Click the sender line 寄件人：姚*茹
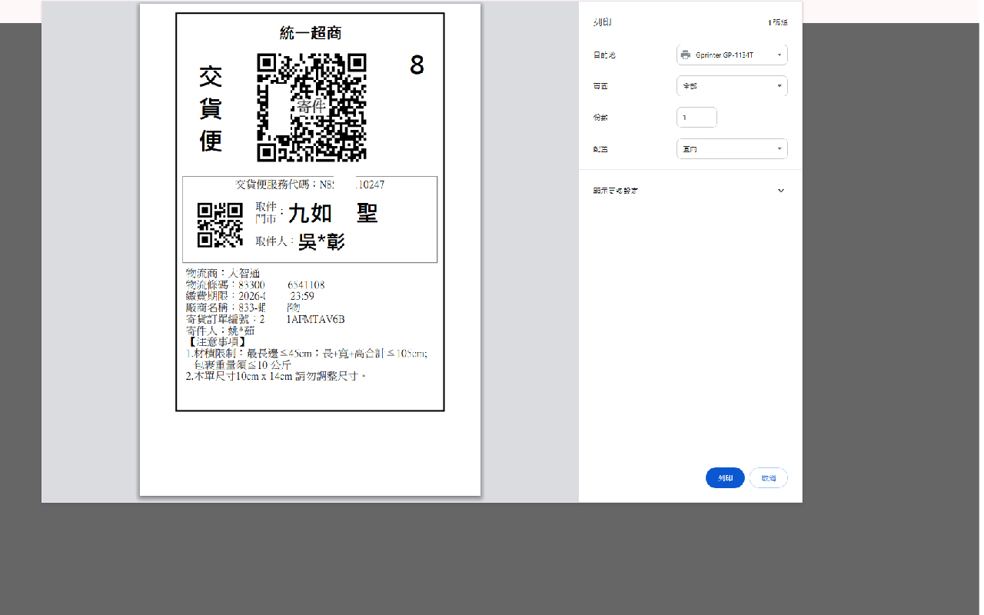The image size is (984, 615). pos(220,331)
